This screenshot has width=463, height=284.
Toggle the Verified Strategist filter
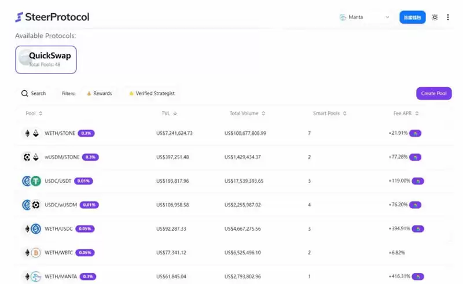click(x=152, y=93)
